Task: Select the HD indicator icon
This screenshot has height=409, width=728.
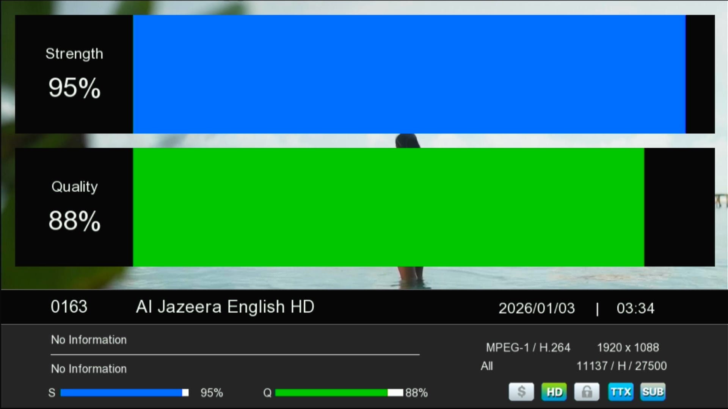Action: (x=554, y=392)
